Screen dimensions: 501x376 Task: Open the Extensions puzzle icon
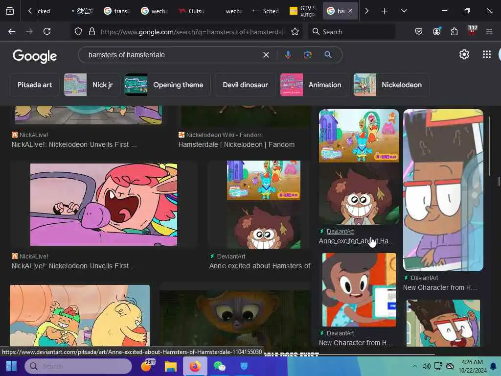[454, 31]
